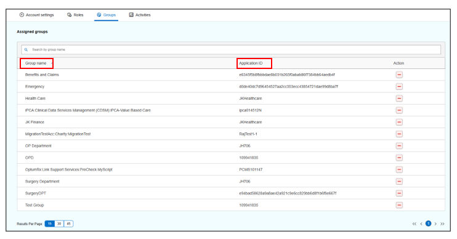
Task: Go to the previous page
Action: pos(421,224)
